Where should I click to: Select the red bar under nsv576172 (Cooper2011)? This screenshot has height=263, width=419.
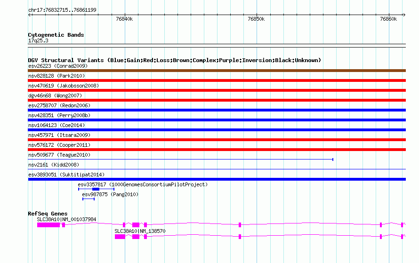pos(217,150)
